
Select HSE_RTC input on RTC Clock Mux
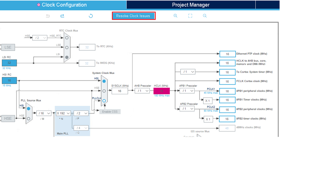[67, 38]
